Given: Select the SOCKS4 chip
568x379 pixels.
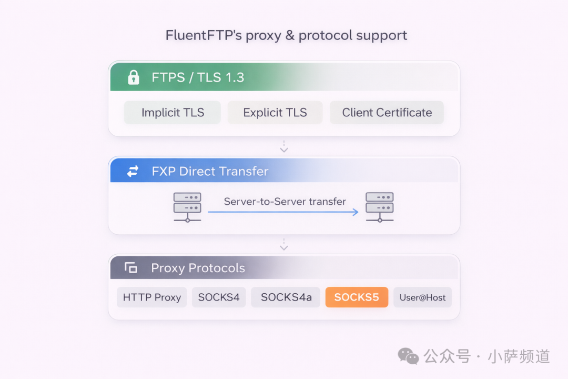Looking at the screenshot, I should pyautogui.click(x=219, y=297).
